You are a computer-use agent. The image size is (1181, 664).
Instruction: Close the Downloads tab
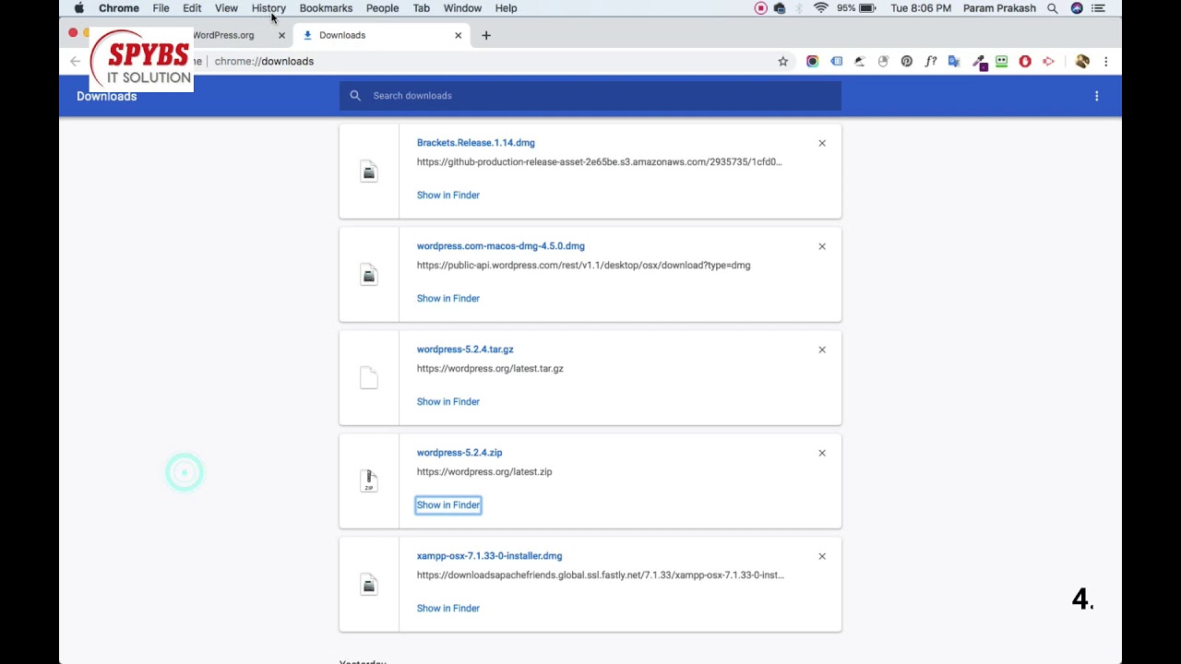point(458,35)
